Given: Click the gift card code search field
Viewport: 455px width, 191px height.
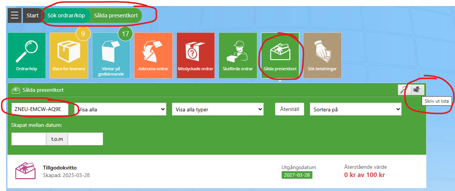Looking at the screenshot, I should coord(41,109).
